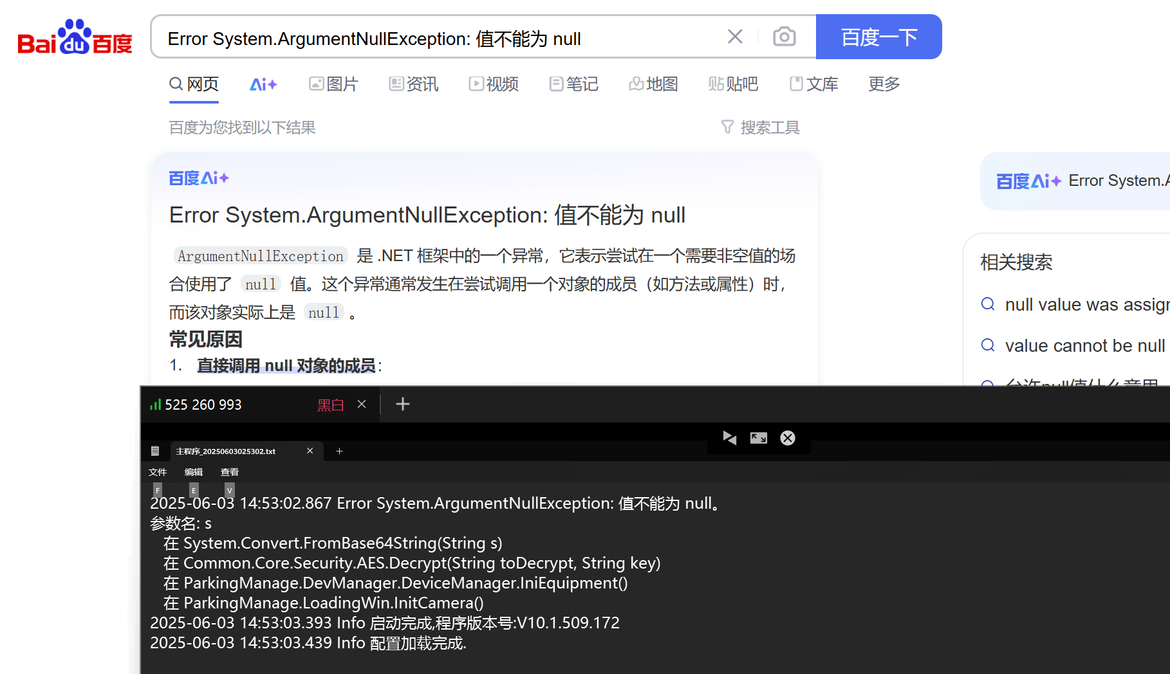The height and width of the screenshot is (674, 1170).
Task: Toggle remote window fullscreen icon
Action: pos(759,438)
